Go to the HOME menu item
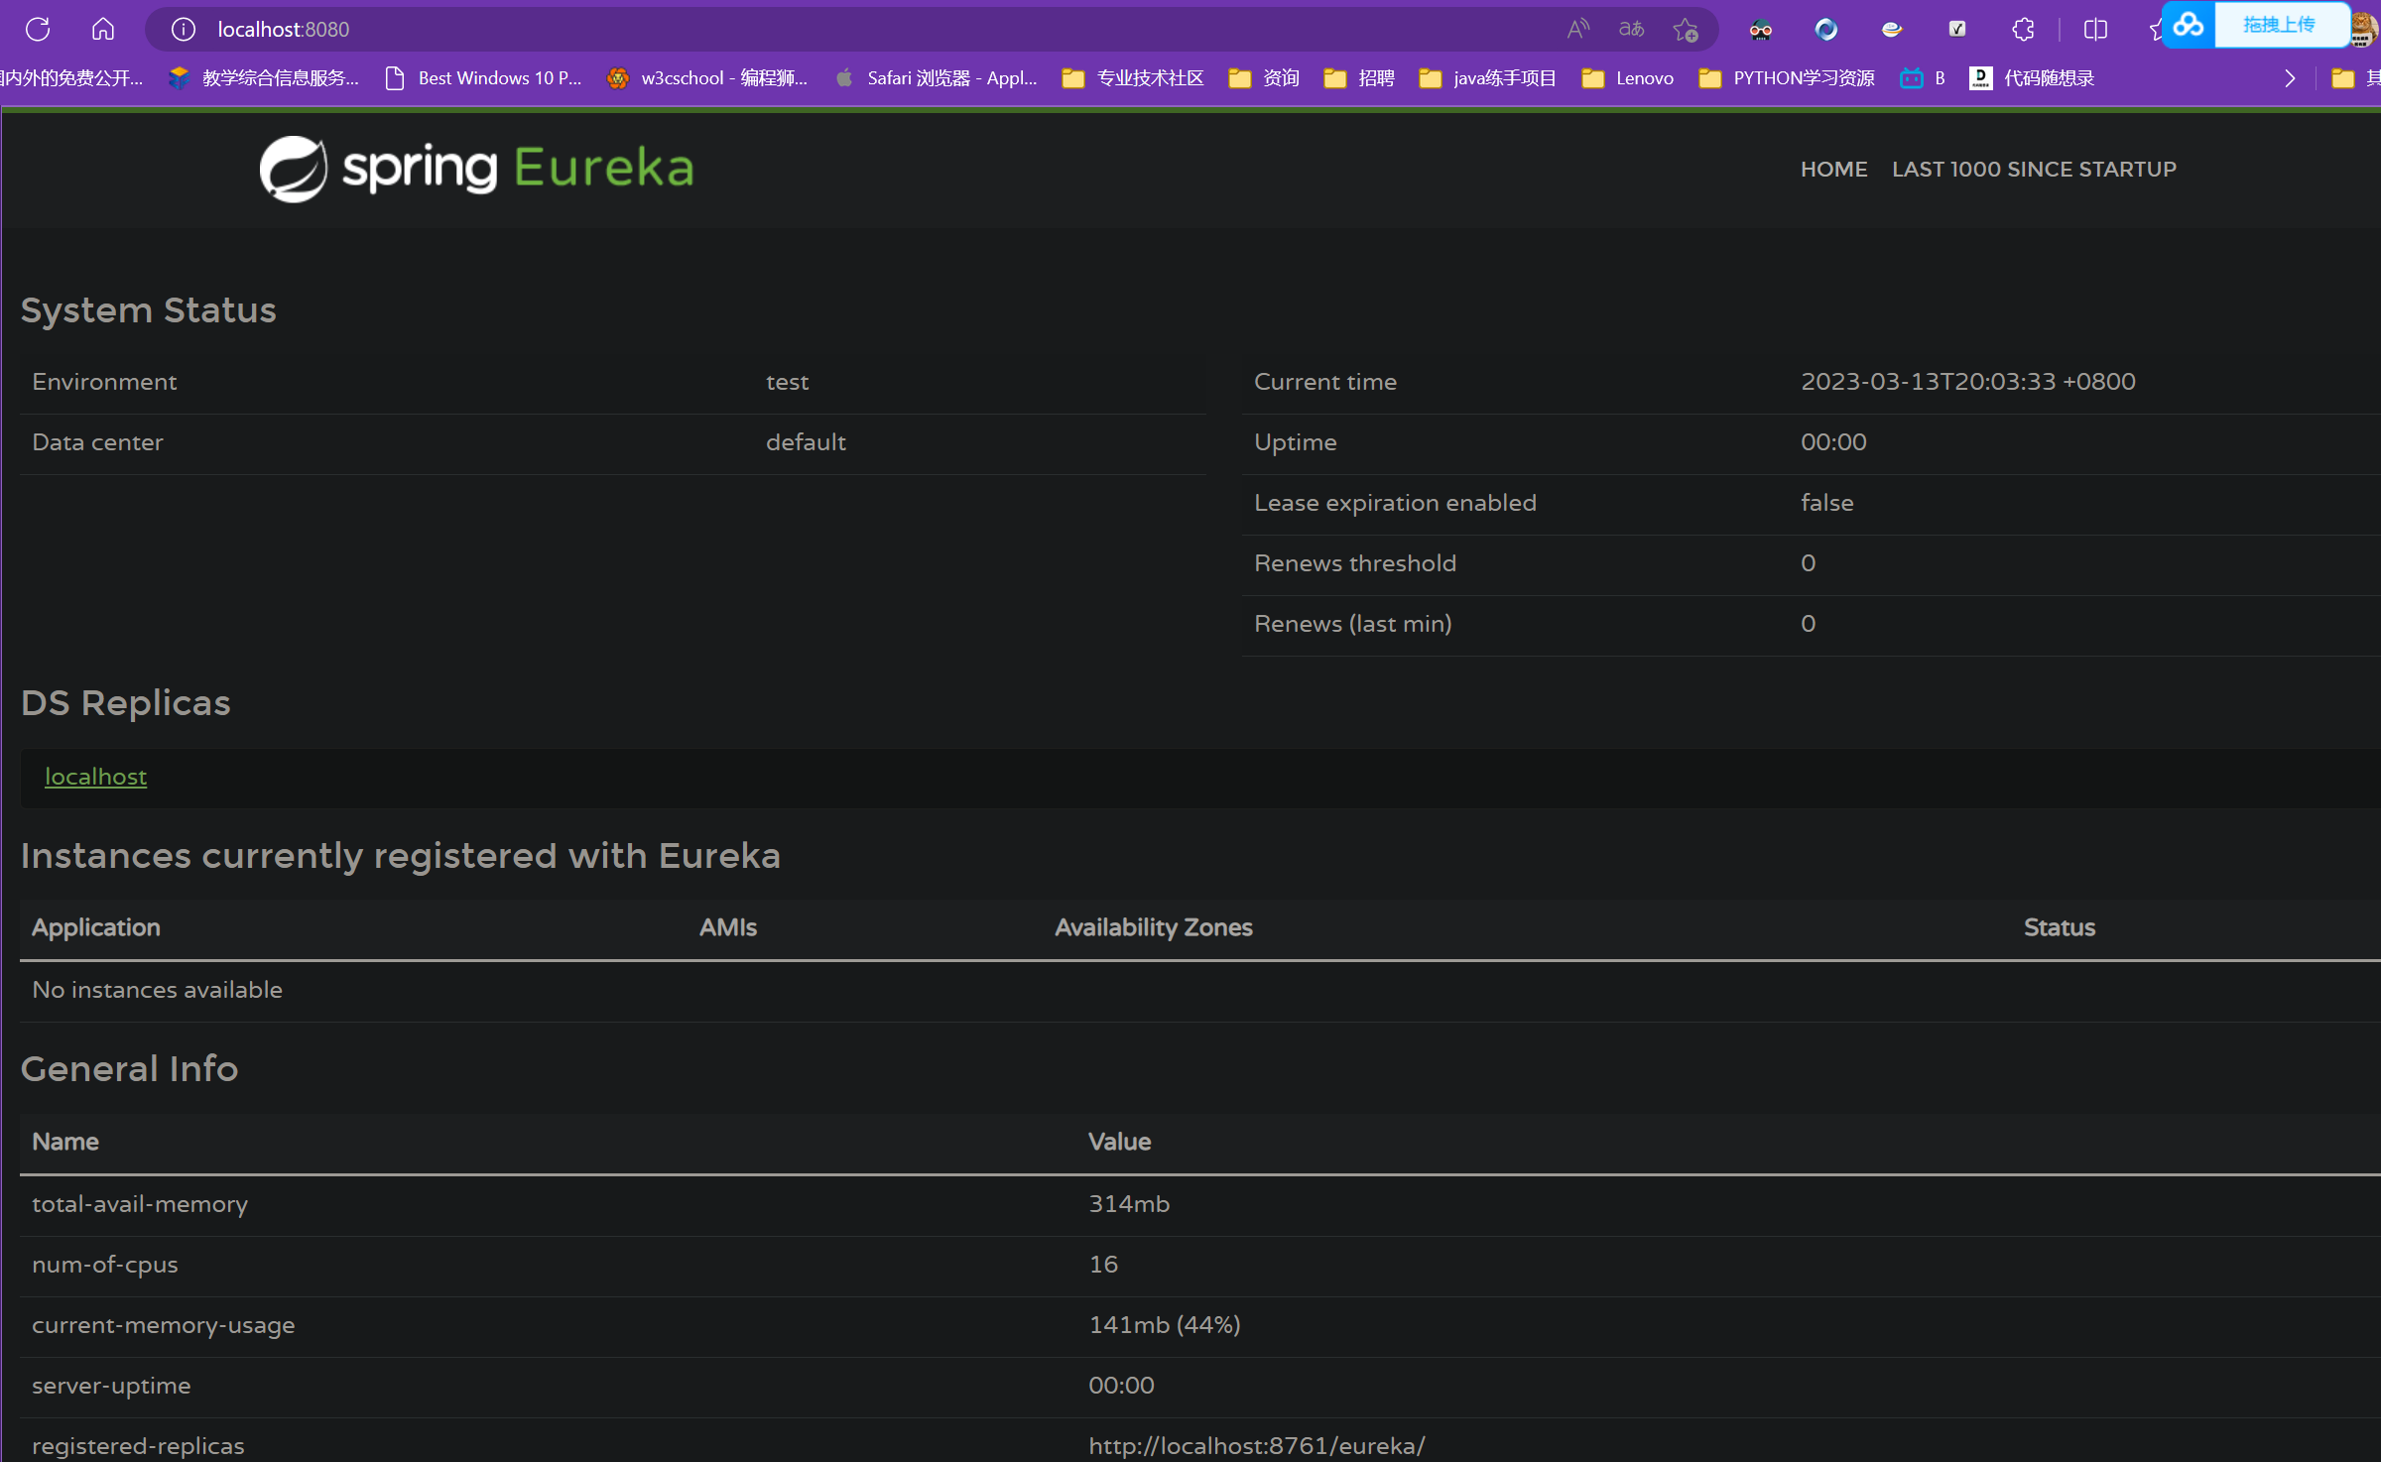This screenshot has height=1462, width=2381. point(1833,170)
